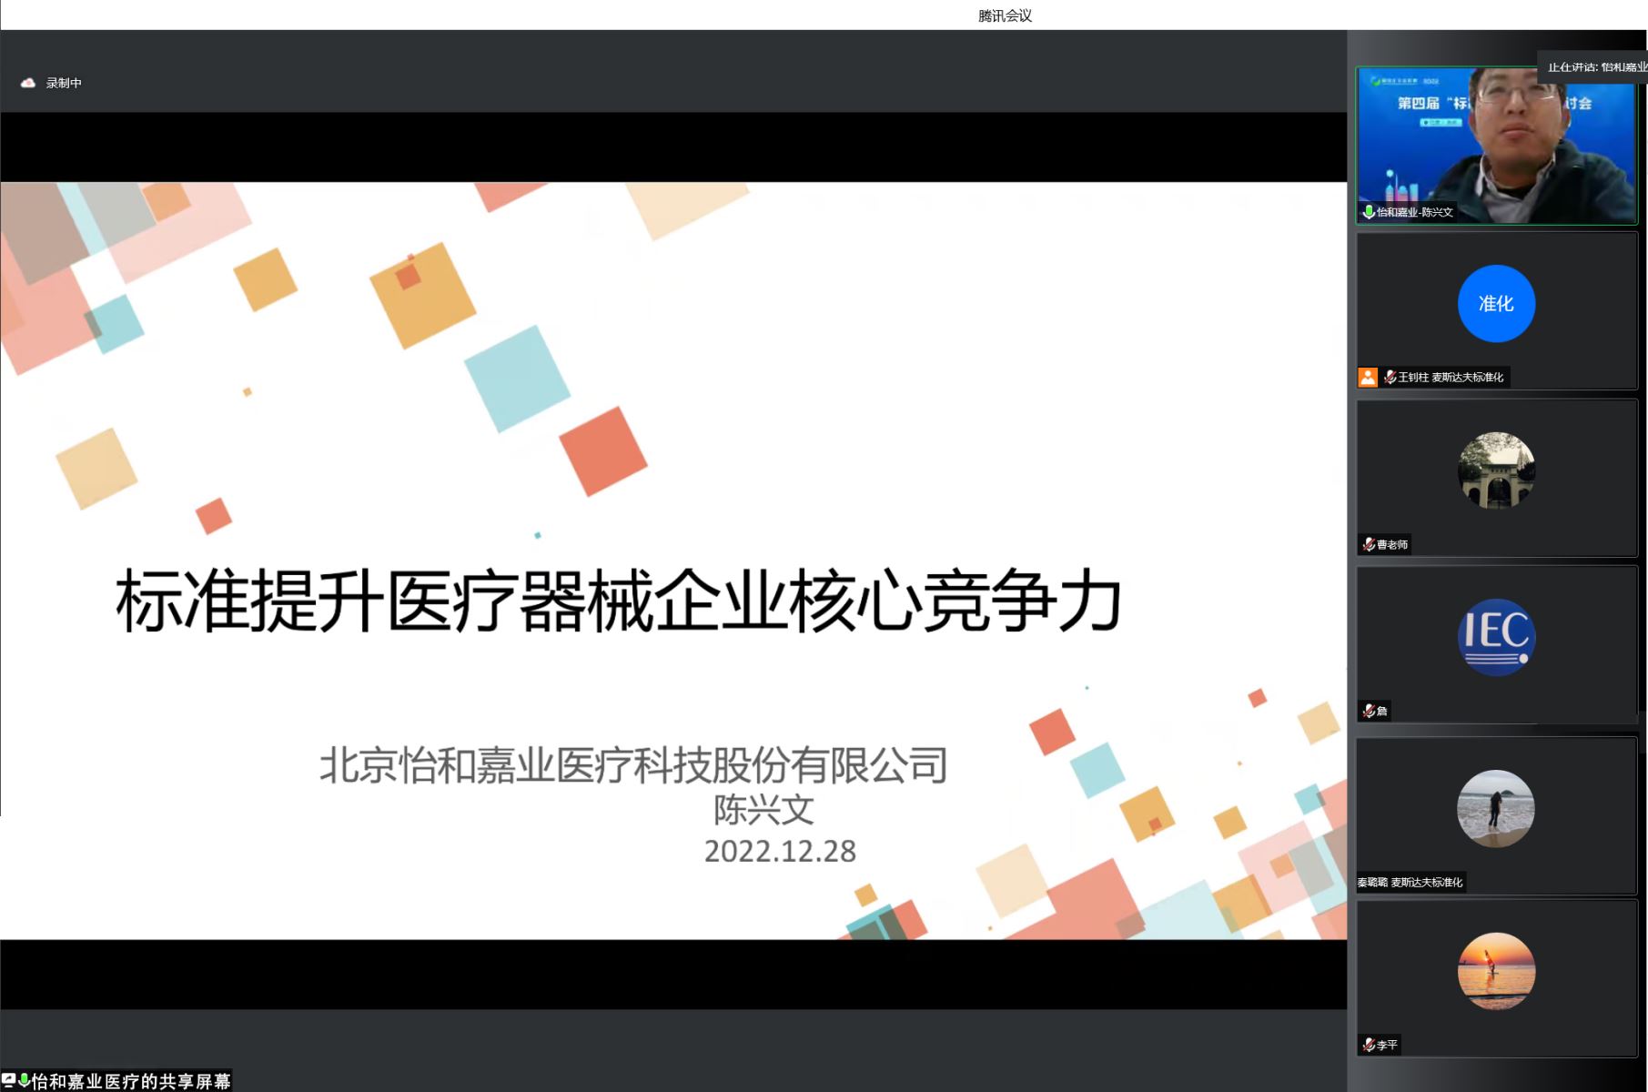
Task: Select the IEC logo avatar
Action: 1495,637
